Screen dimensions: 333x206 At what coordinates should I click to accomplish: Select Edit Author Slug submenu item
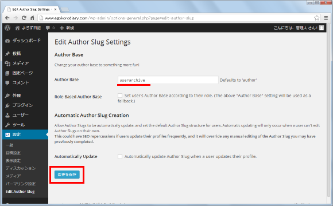(20, 191)
